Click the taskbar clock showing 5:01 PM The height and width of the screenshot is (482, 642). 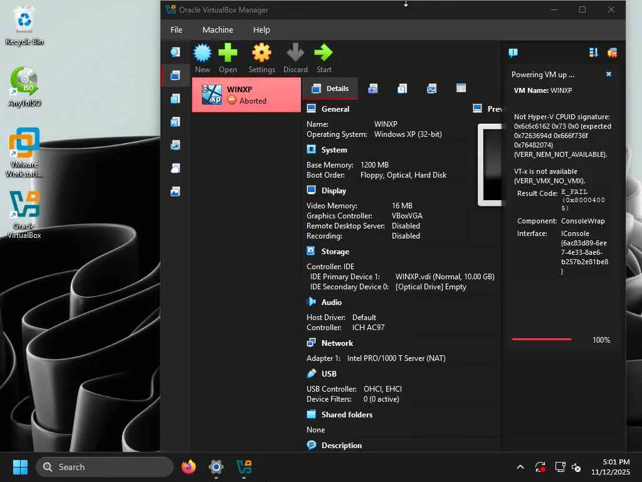[x=611, y=467]
